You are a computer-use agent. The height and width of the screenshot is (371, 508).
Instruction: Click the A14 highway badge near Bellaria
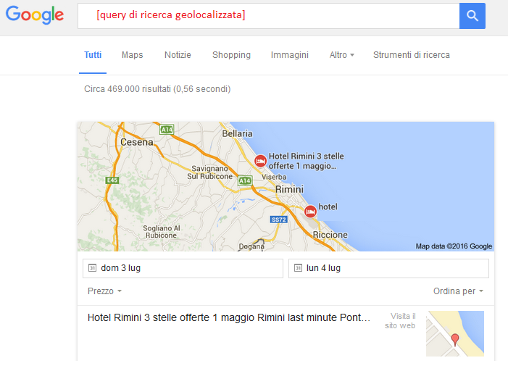167,130
